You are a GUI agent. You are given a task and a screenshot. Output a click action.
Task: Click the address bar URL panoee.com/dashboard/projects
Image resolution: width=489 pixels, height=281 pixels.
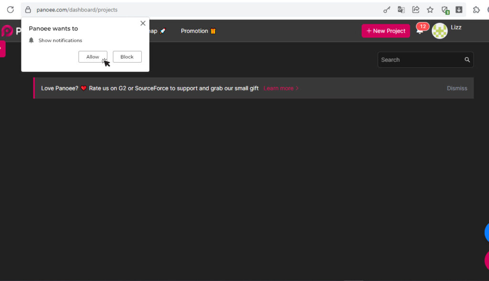pos(77,10)
